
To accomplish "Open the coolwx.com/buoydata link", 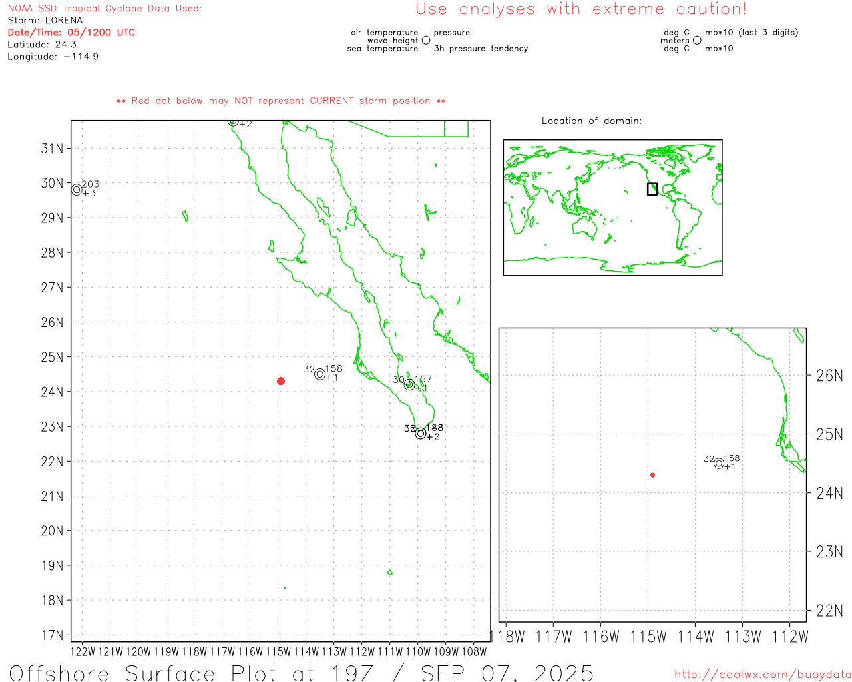I will coord(763,675).
